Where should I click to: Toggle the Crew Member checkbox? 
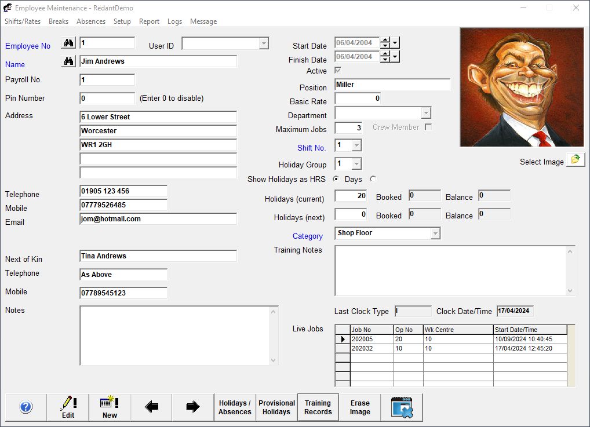(428, 127)
